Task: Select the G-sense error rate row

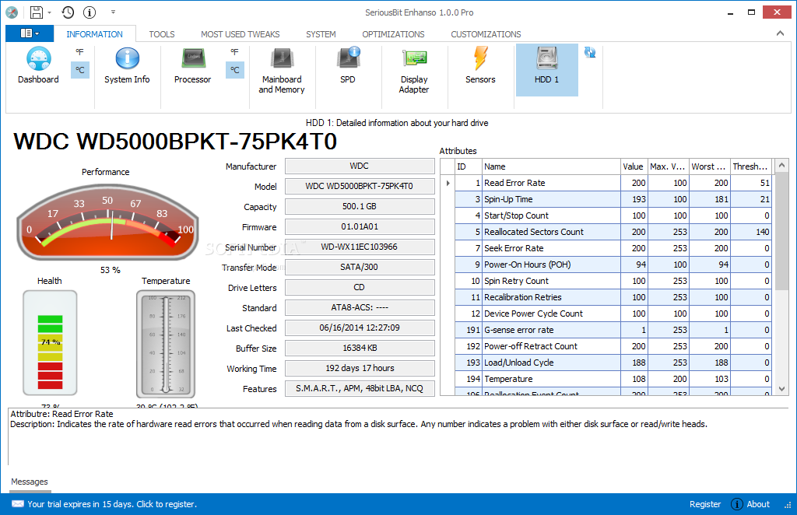Action: coord(613,330)
